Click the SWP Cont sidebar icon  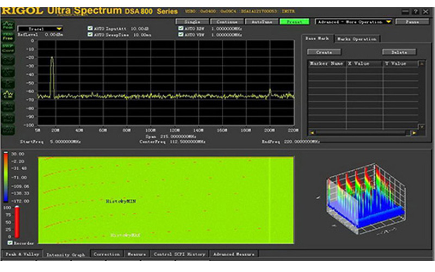(x=8, y=48)
